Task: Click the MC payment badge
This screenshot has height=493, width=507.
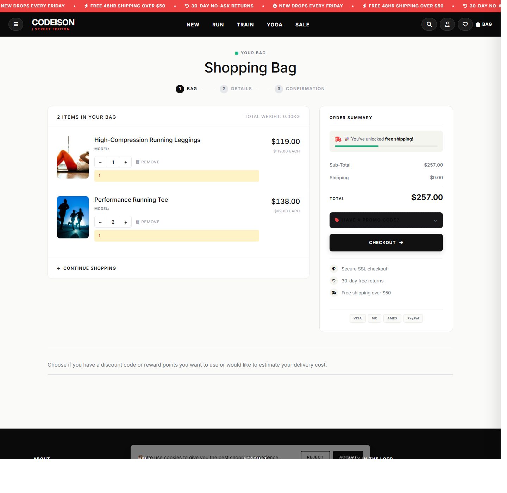Action: [375, 318]
